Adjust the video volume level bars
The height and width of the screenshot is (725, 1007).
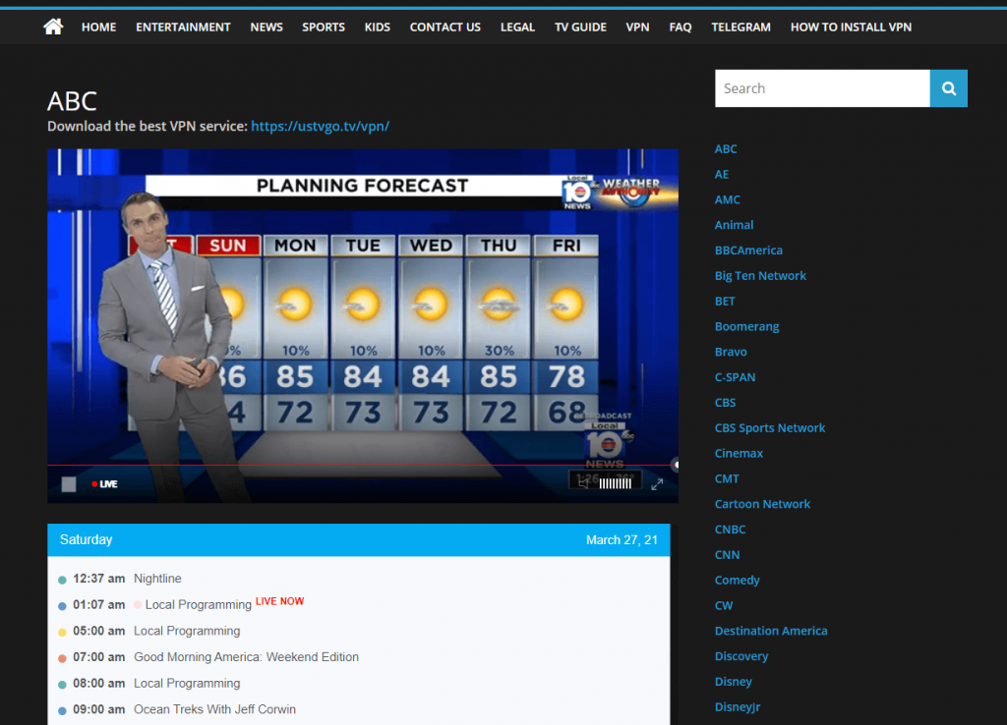616,483
